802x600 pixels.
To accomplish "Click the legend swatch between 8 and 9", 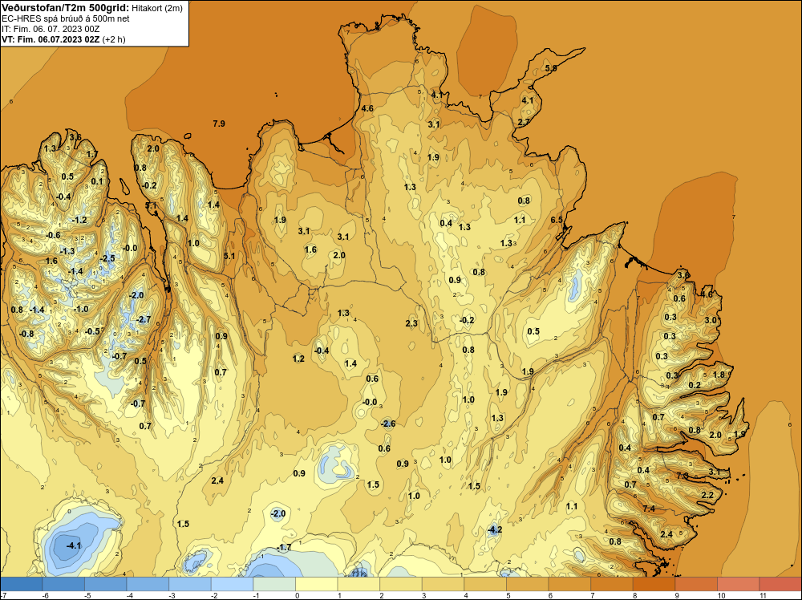I will [x=654, y=584].
